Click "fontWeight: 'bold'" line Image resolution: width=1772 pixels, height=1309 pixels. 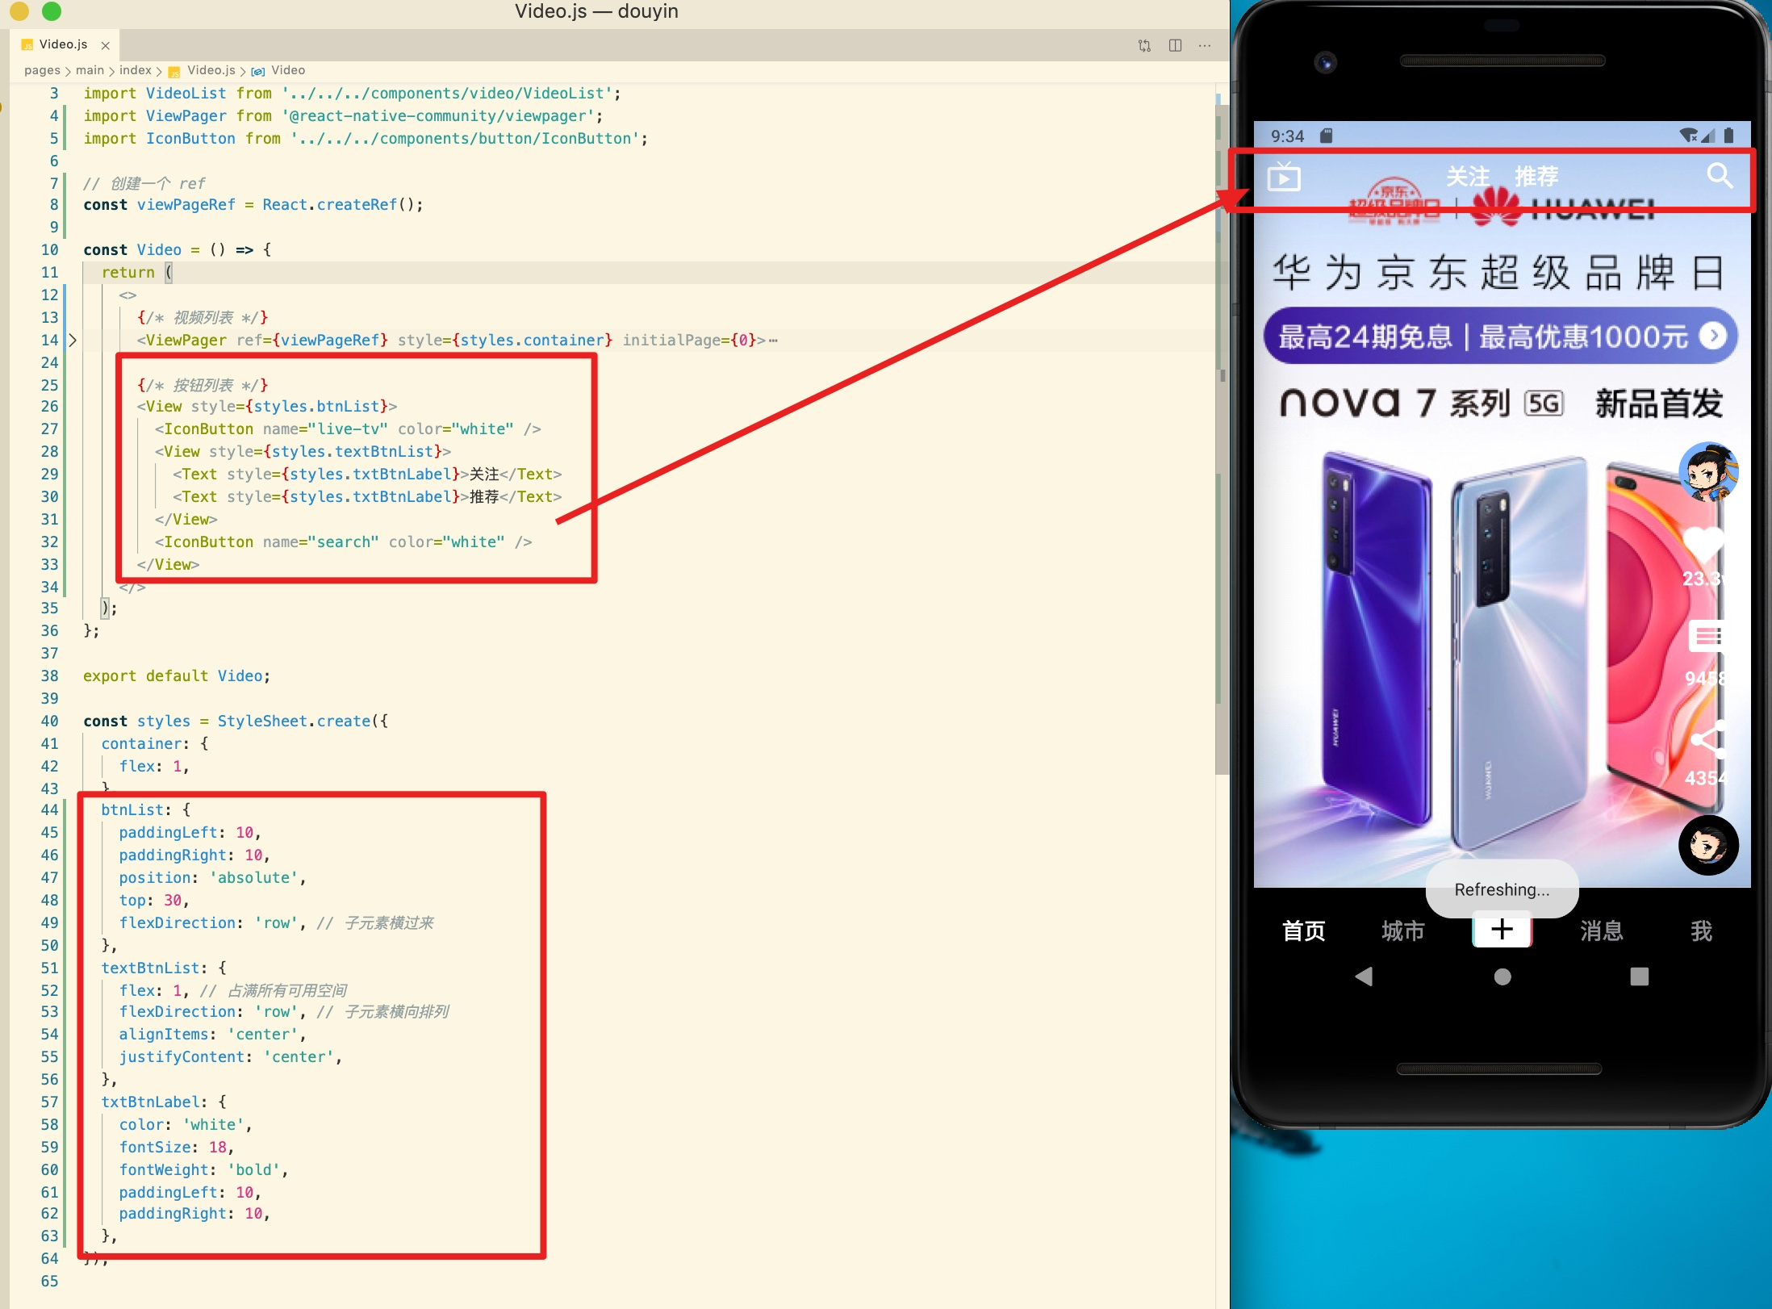[203, 1169]
